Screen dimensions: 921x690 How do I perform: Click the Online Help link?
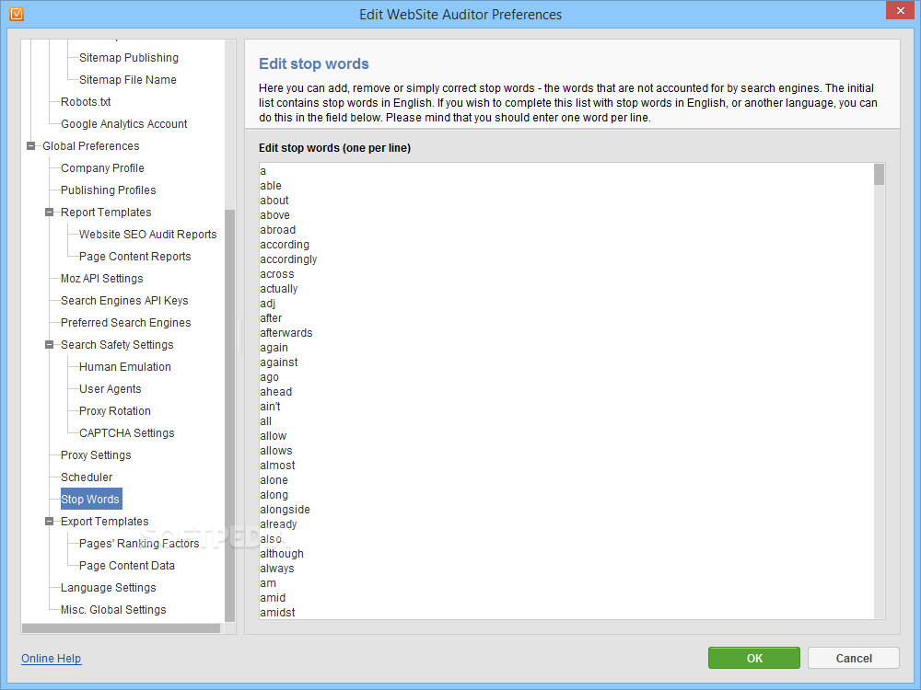[51, 659]
